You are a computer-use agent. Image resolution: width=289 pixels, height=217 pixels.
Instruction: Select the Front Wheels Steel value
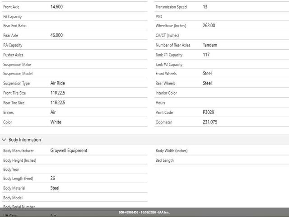(x=207, y=73)
